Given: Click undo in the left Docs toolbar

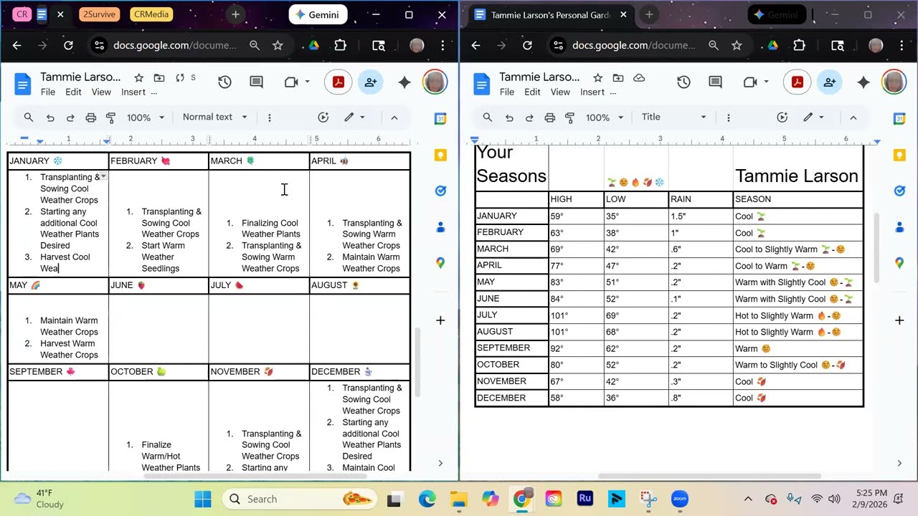Looking at the screenshot, I should 50,118.
